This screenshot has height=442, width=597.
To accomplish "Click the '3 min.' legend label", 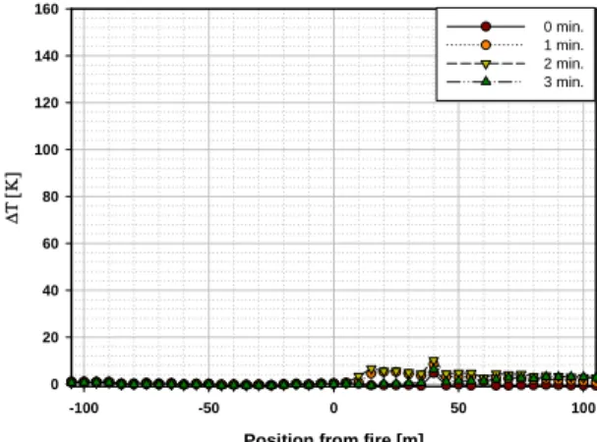I will click(x=564, y=82).
